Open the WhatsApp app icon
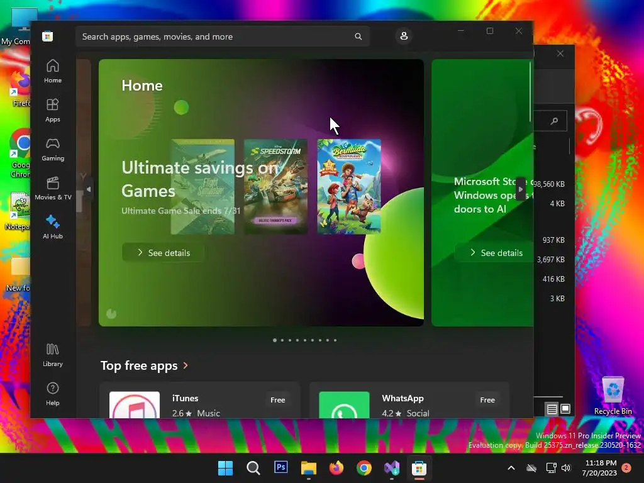The width and height of the screenshot is (644, 483). click(x=344, y=405)
